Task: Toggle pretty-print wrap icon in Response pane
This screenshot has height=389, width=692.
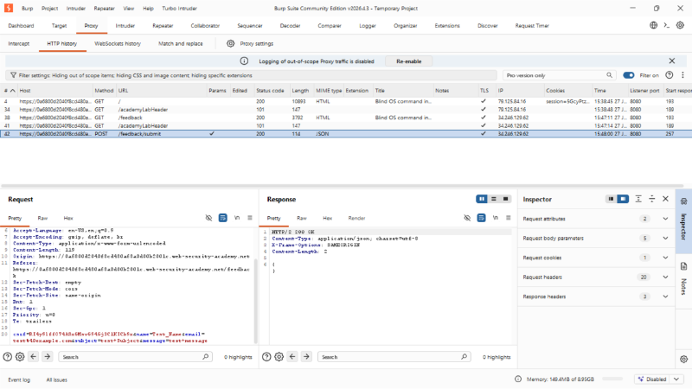Action: (x=482, y=218)
